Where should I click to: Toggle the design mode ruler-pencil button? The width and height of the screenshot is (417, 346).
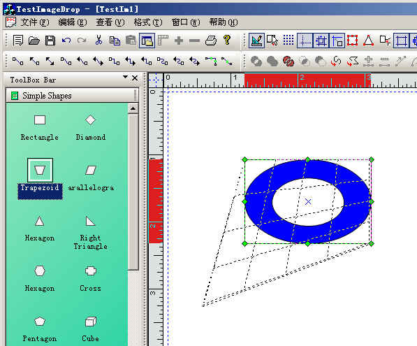(256, 41)
